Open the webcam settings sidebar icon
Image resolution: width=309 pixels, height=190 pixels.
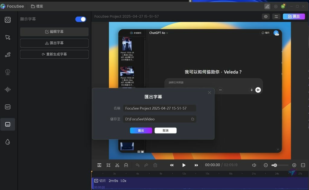click(x=8, y=72)
